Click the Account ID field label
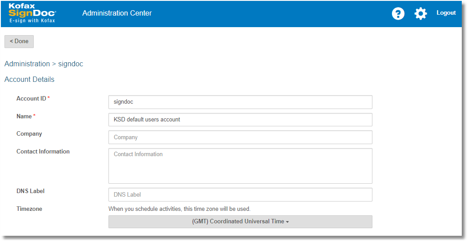Screen dimensions: 468x242 point(31,98)
